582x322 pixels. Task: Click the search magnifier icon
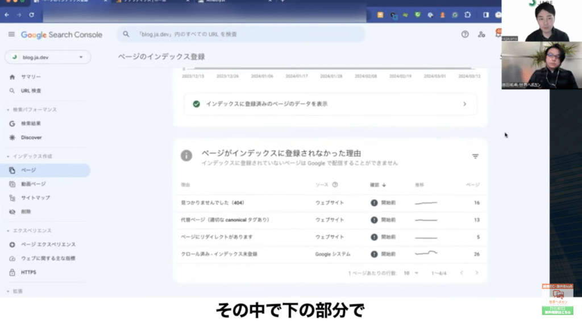[x=126, y=34]
